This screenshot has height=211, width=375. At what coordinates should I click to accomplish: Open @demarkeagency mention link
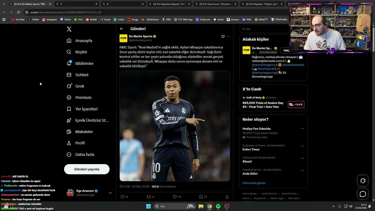pyautogui.click(x=264, y=65)
